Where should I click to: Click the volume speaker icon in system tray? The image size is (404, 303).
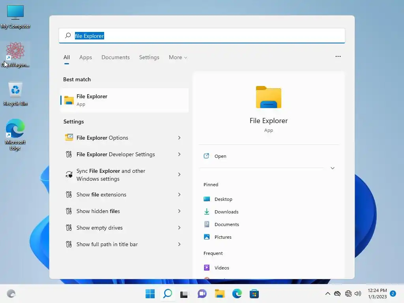(358, 294)
